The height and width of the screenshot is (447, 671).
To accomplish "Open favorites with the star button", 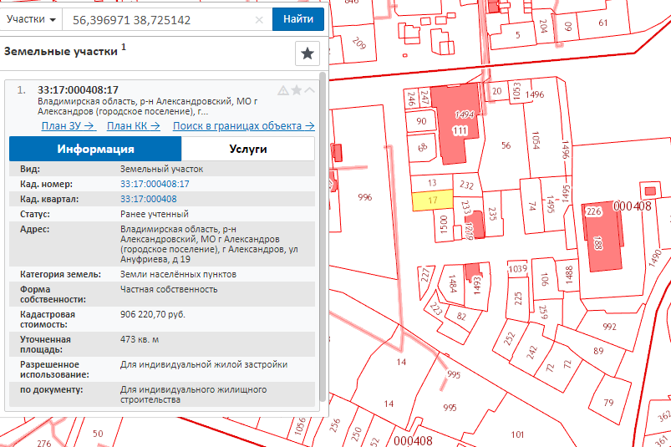I will pyautogui.click(x=308, y=53).
